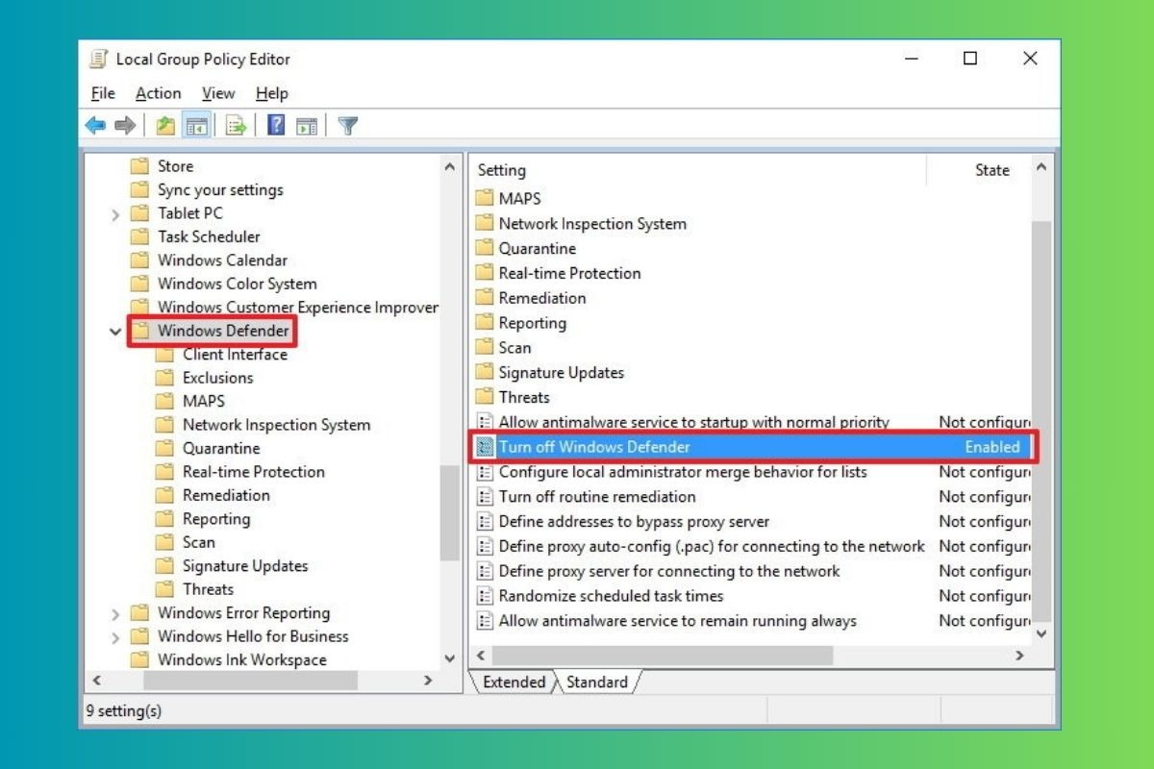1154x769 pixels.
Task: Select Real-time Protection in the left tree
Action: click(x=254, y=472)
